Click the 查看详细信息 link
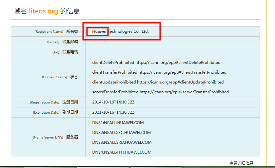The width and height of the screenshot is (275, 168). [241, 163]
